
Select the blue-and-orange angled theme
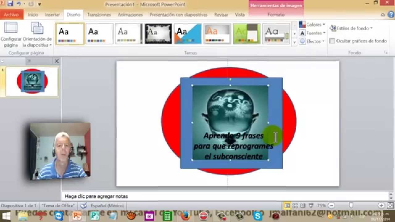click(x=188, y=34)
